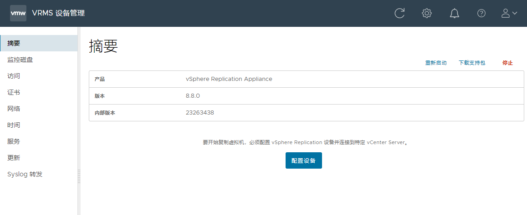This screenshot has height=215, width=527.
Task: Click the 内部版本 row label
Action: coord(105,113)
